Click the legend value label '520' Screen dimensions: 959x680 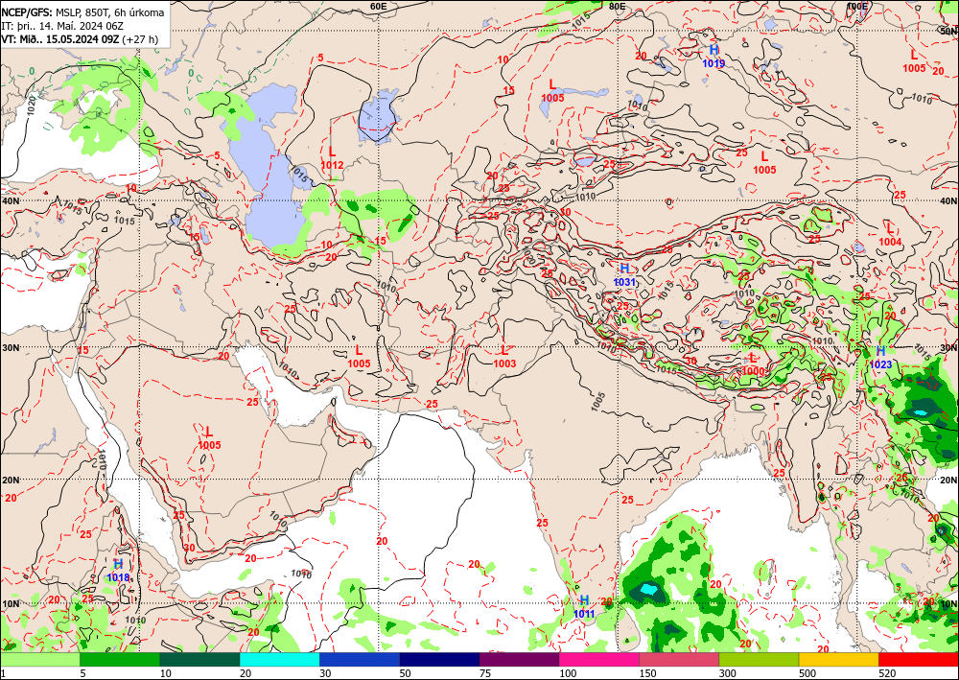[x=887, y=674]
